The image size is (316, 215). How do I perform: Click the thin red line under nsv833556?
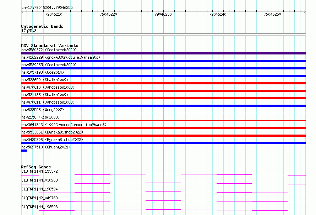click(x=163, y=113)
